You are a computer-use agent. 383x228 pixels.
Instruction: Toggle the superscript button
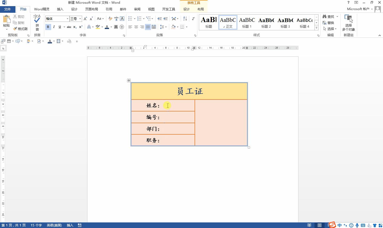click(x=80, y=27)
